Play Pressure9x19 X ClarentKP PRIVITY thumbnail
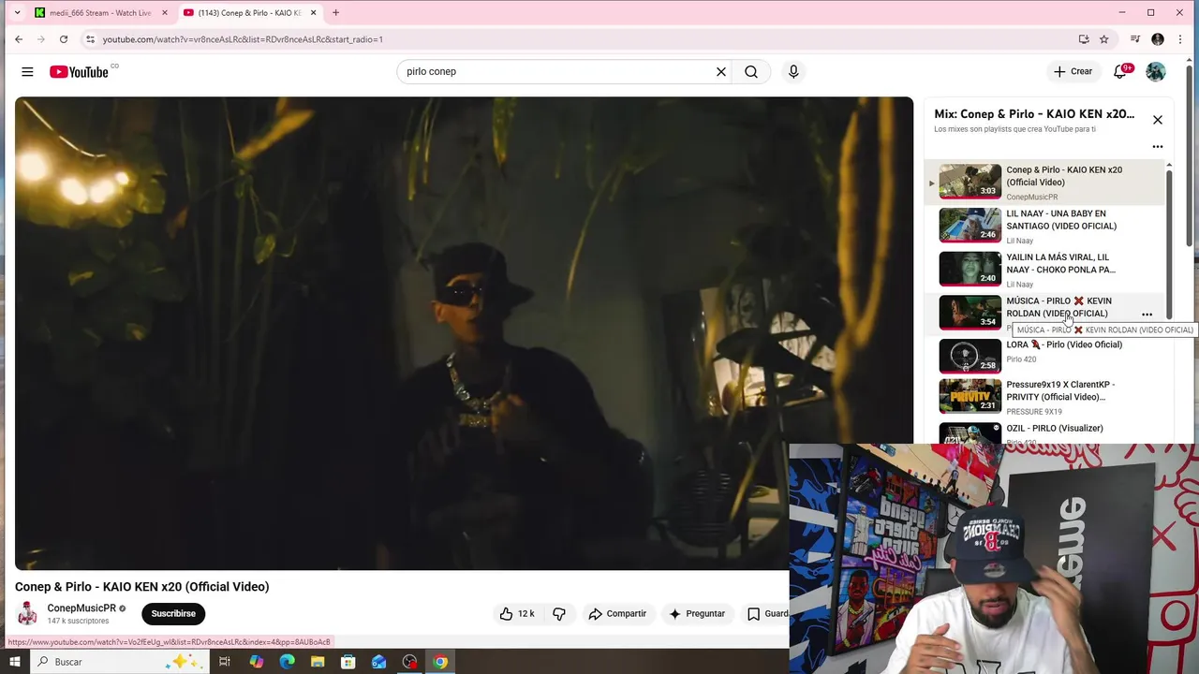1199x674 pixels. tap(970, 396)
